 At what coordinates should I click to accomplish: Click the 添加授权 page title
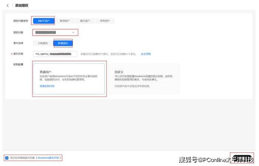click(x=21, y=6)
